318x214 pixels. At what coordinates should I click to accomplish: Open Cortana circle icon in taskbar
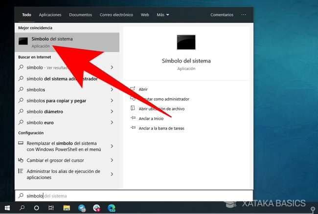click(x=37, y=208)
